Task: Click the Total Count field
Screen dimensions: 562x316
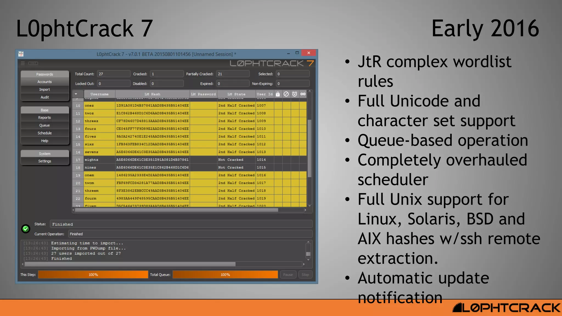Action: [x=114, y=74]
